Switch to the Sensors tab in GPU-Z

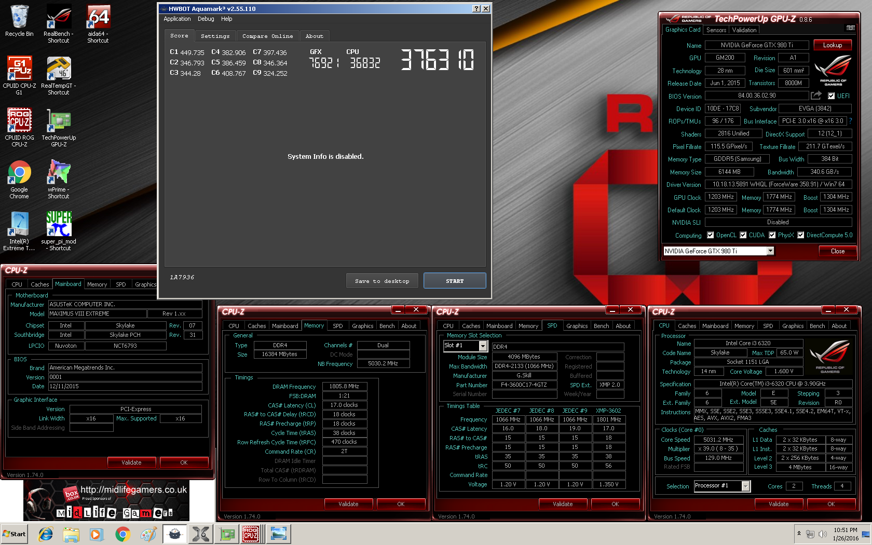pyautogui.click(x=716, y=30)
